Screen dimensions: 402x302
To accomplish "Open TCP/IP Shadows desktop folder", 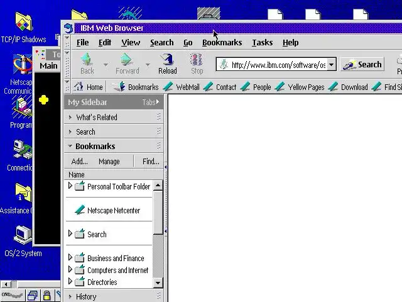I will point(23,28).
